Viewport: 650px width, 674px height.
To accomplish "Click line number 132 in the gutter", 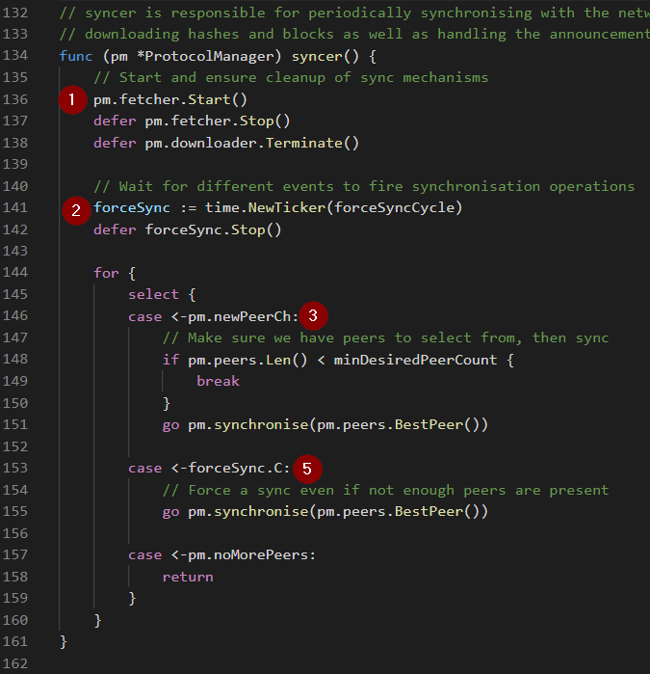I will pos(15,13).
